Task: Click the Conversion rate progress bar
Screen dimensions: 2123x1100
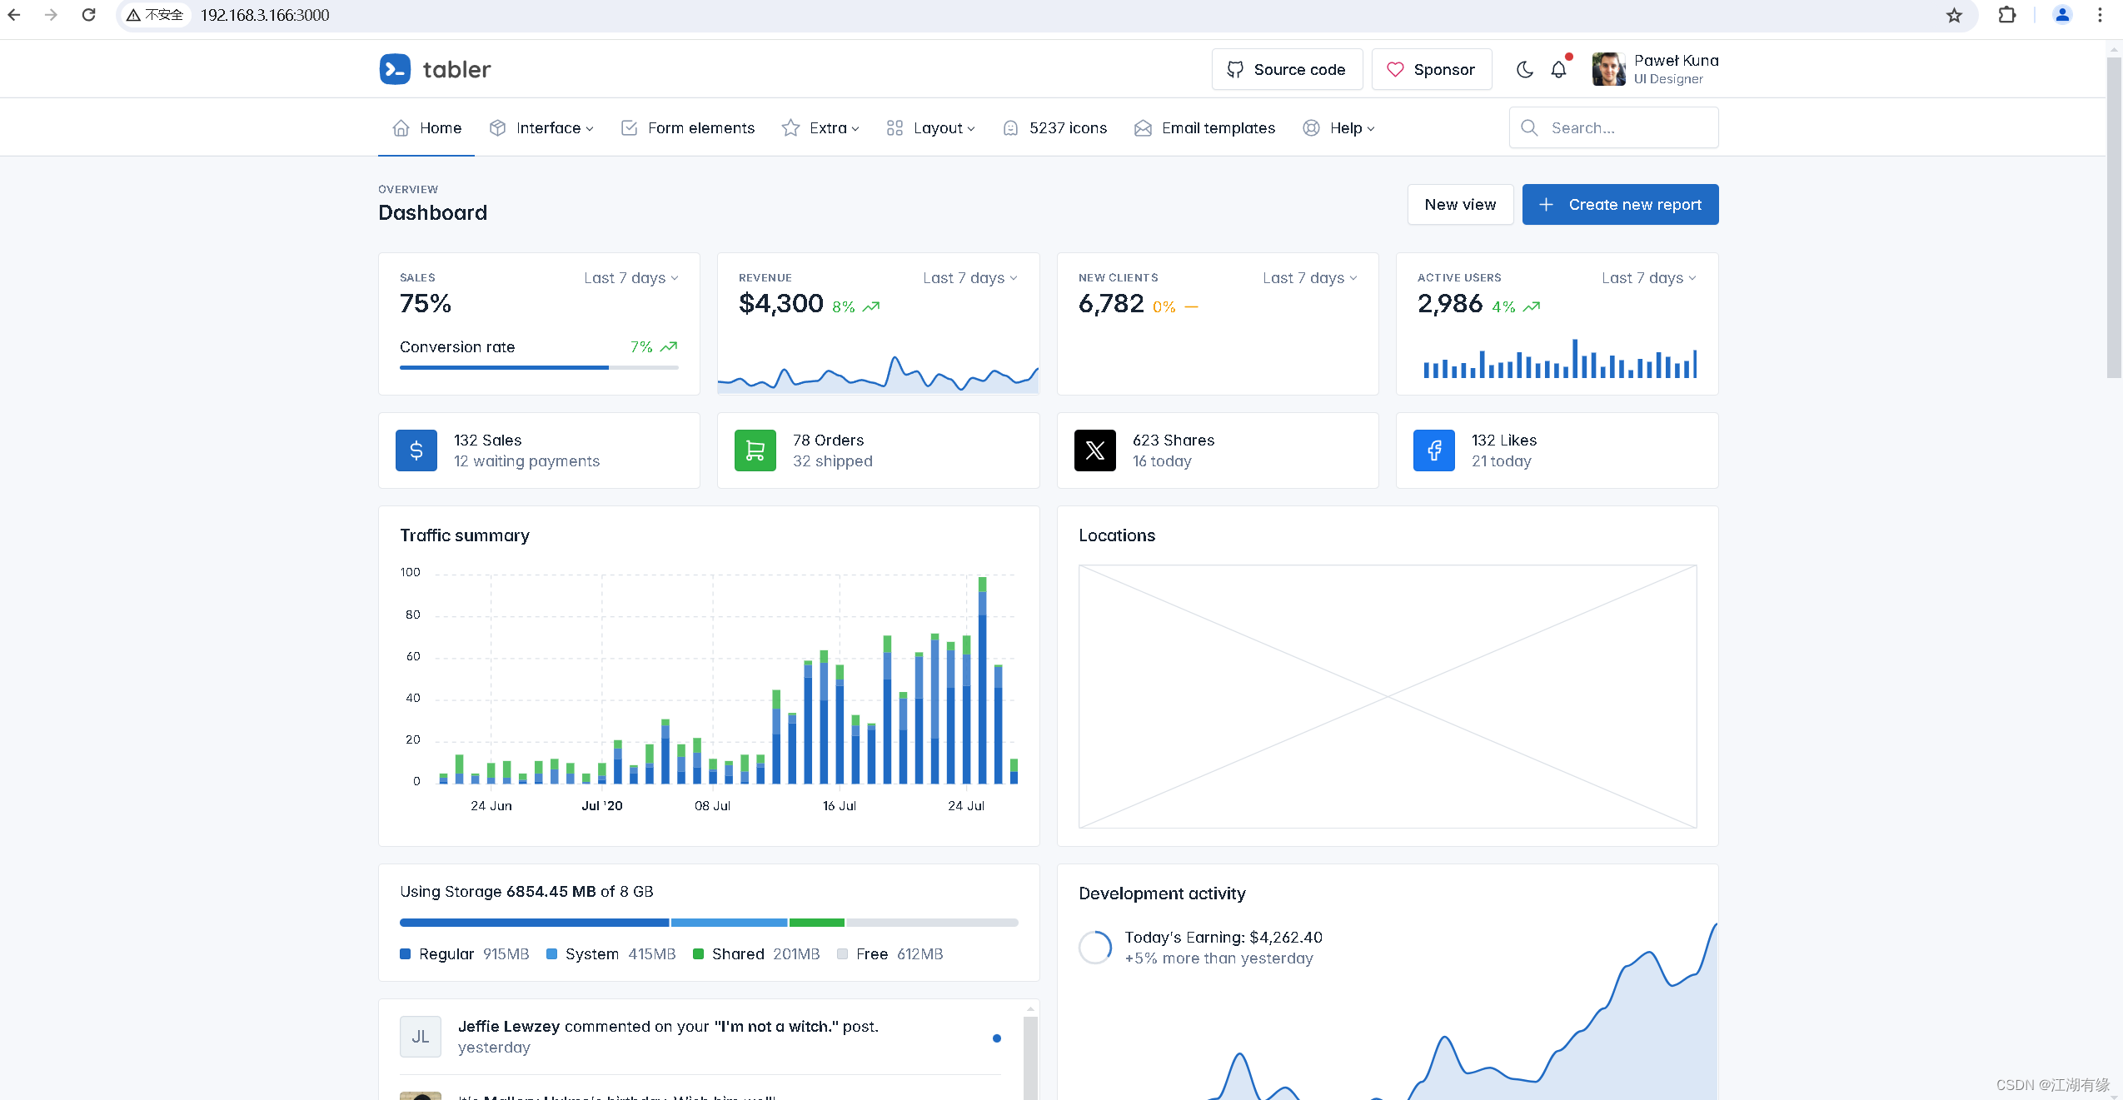Action: tap(539, 367)
